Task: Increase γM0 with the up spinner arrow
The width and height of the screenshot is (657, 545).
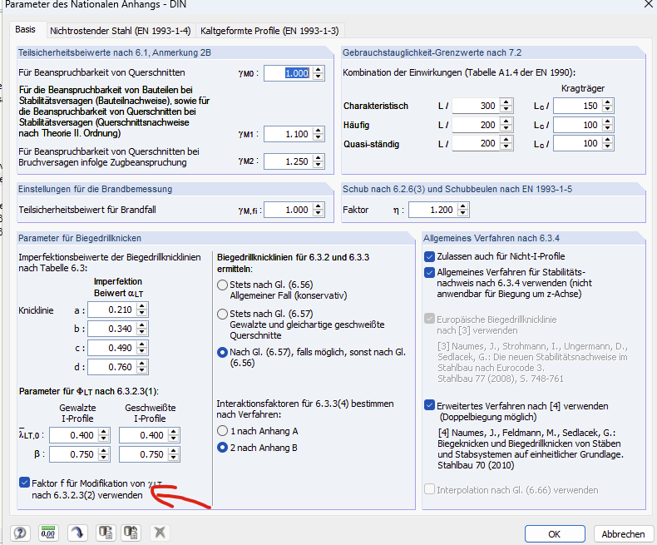Action: tap(319, 70)
